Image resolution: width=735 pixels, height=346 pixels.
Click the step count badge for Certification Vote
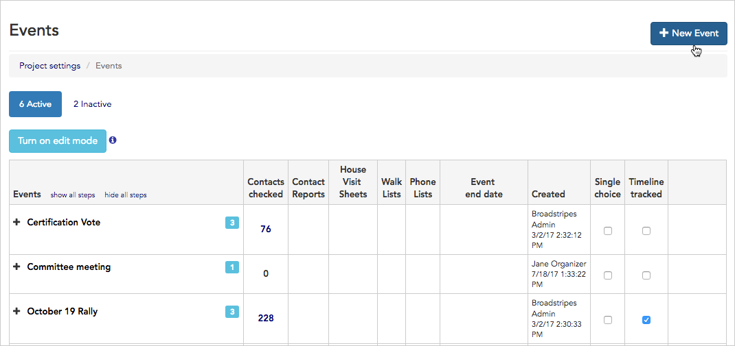(x=232, y=223)
